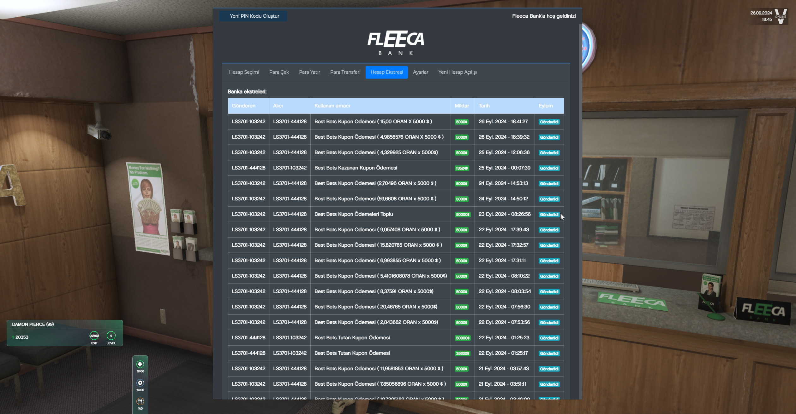Switch to the Para Çek tab
796x414 pixels.
[279, 72]
